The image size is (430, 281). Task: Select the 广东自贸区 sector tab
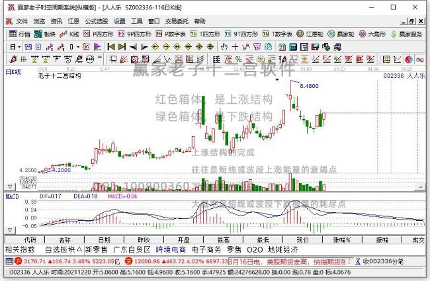point(132,250)
